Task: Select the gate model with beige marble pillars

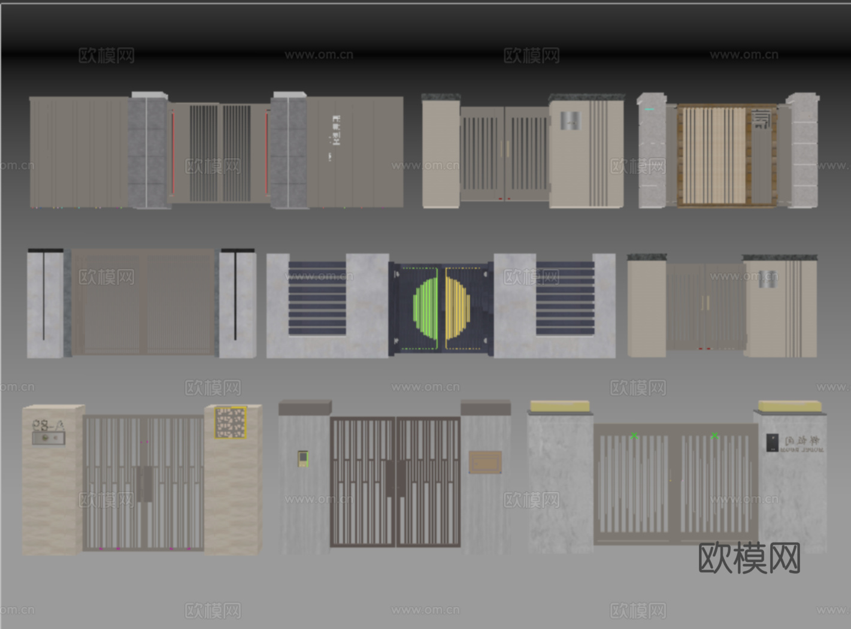Action: (x=143, y=479)
